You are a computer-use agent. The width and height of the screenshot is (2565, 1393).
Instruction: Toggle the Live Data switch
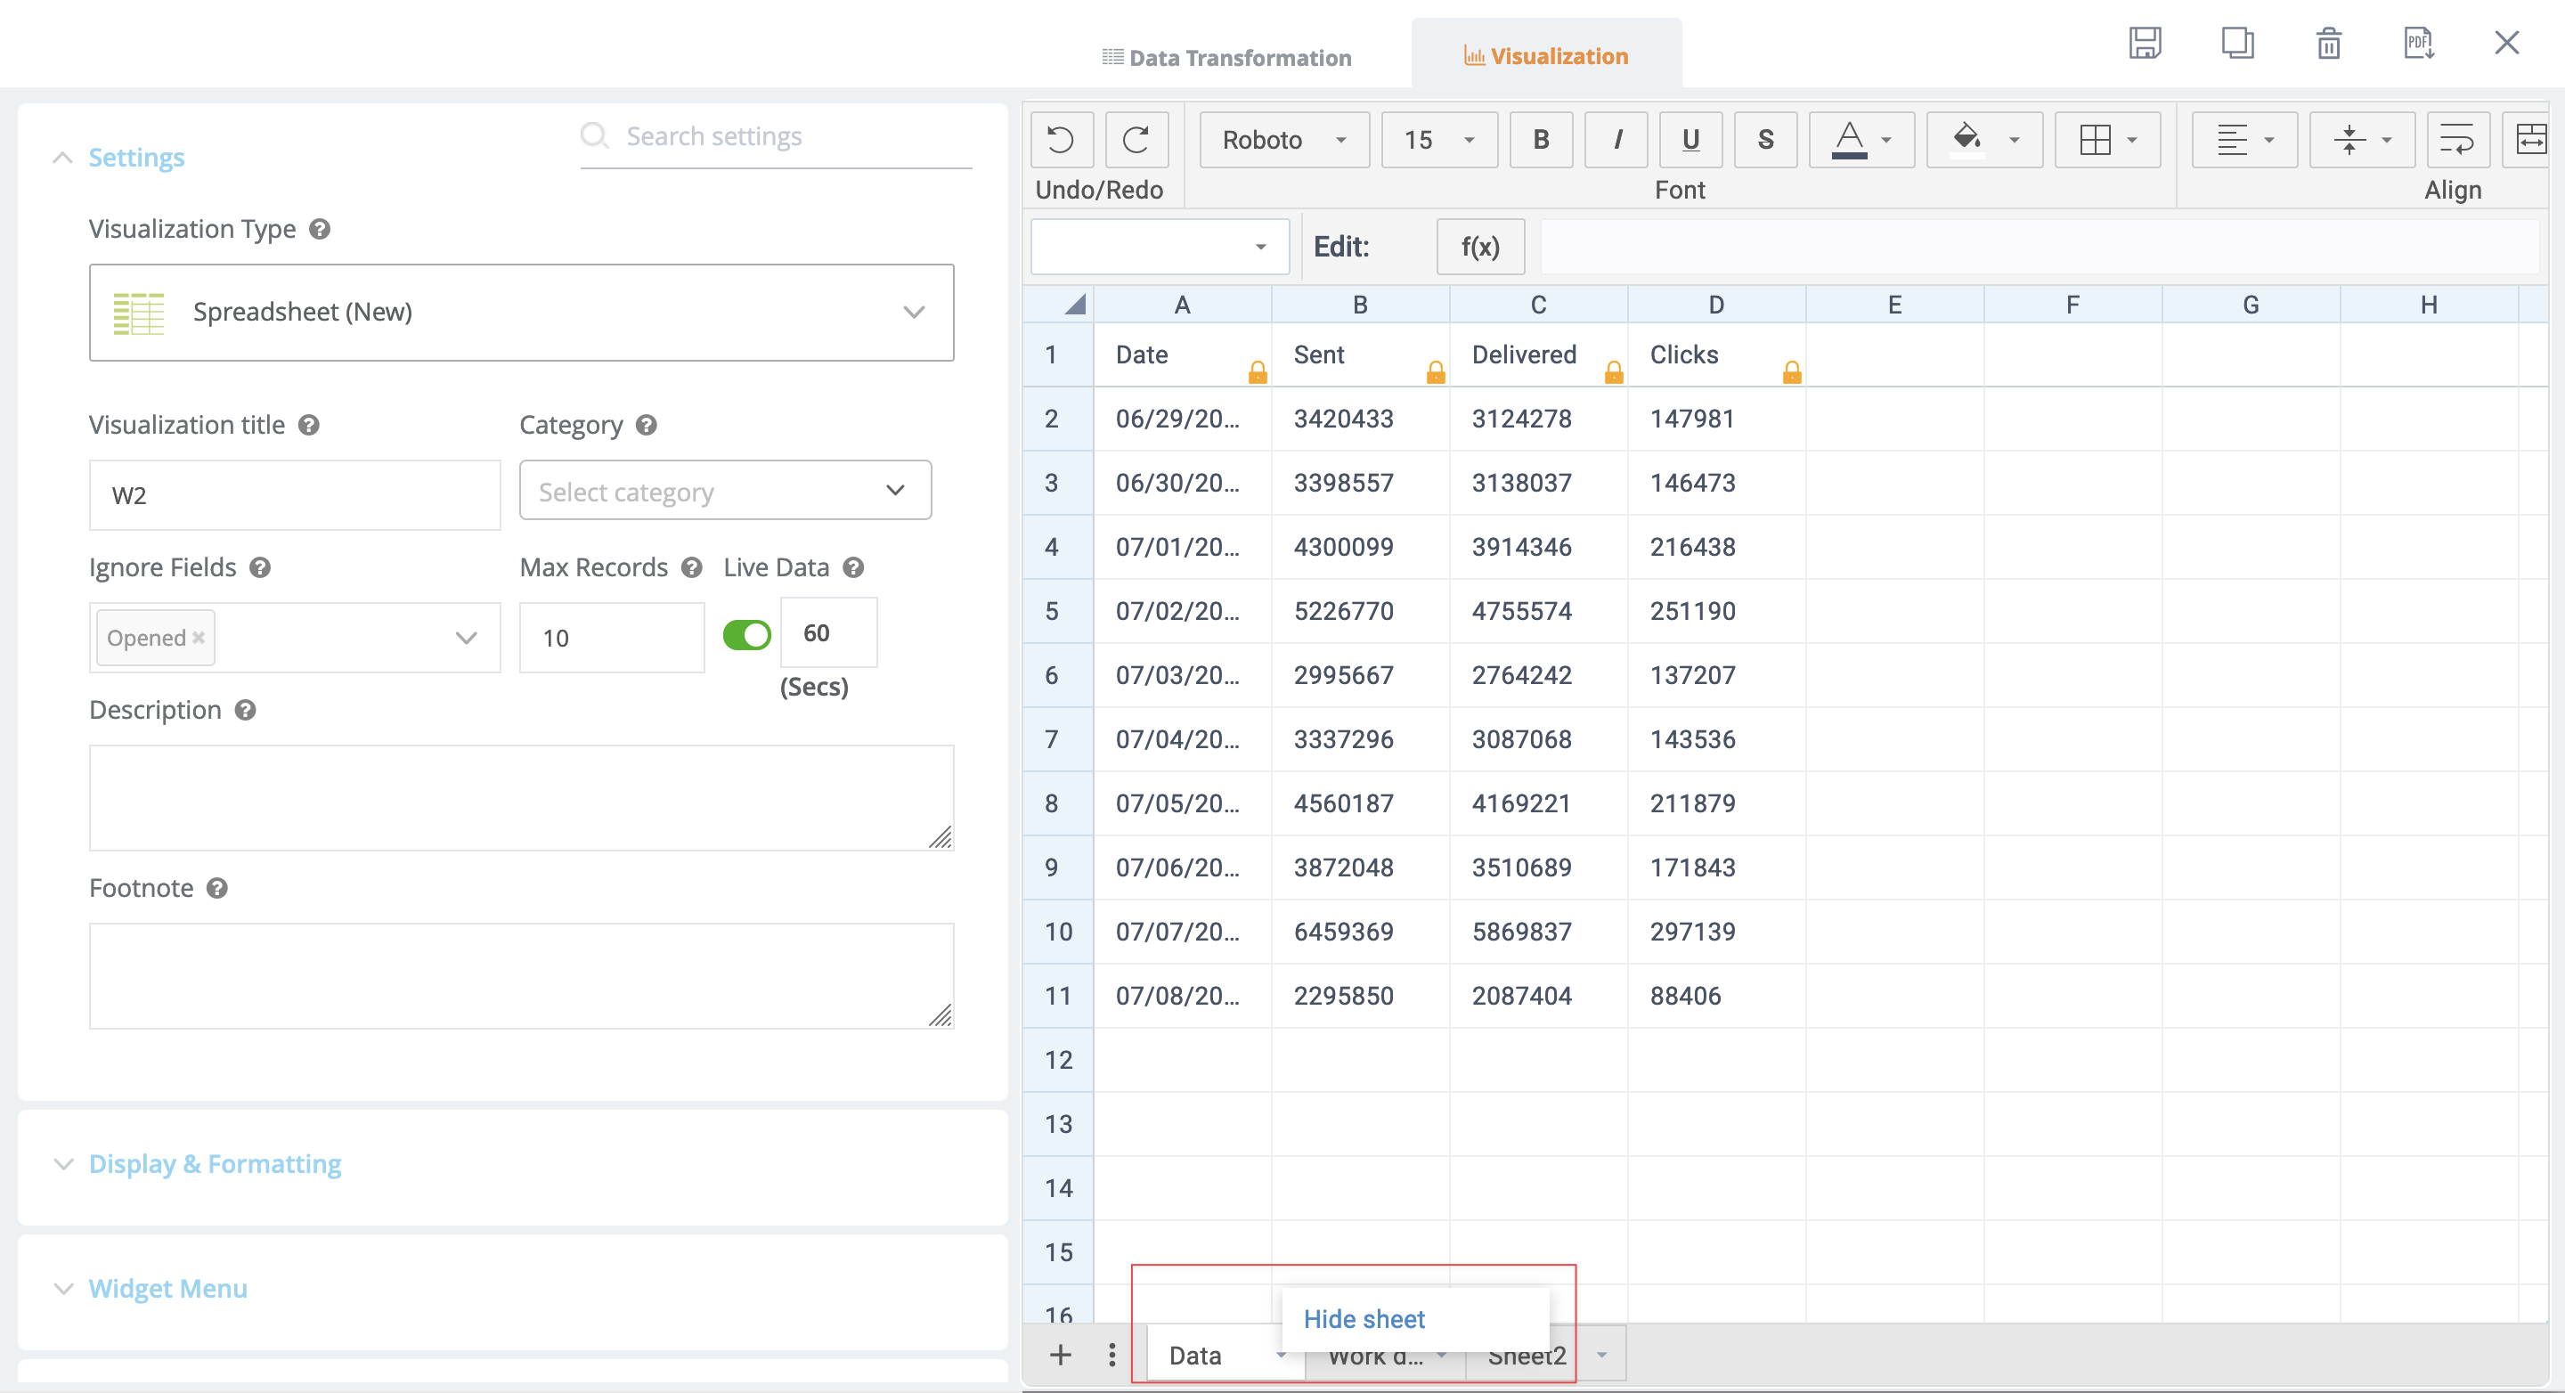click(747, 635)
